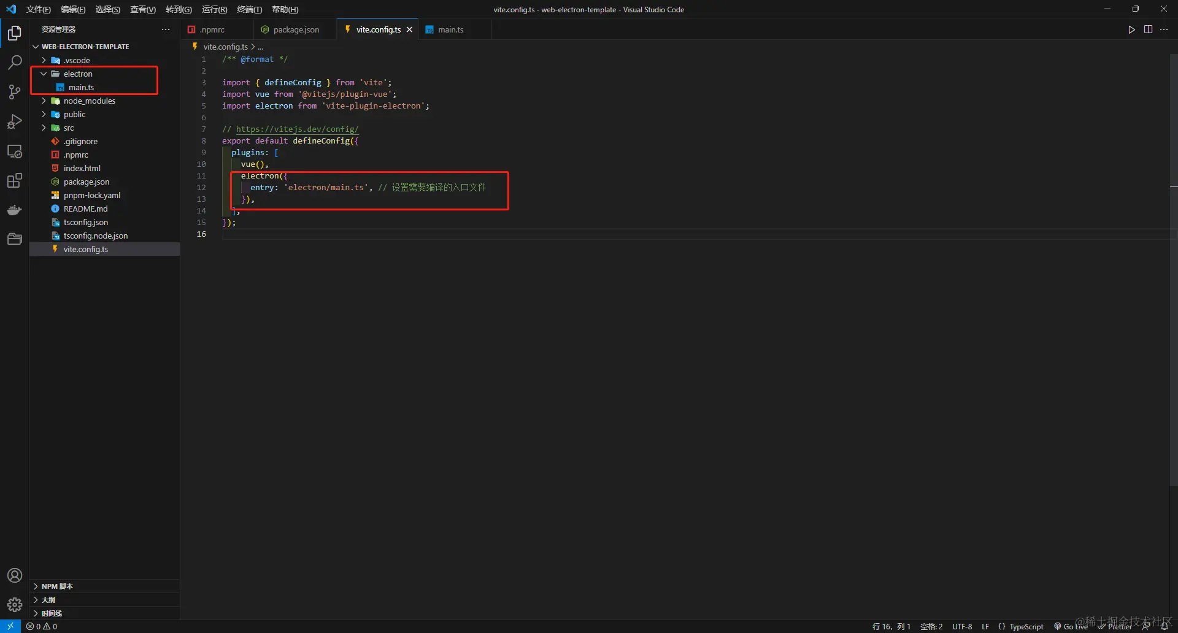Expand the public folder
Screen dimensions: 1178x633
click(44, 114)
